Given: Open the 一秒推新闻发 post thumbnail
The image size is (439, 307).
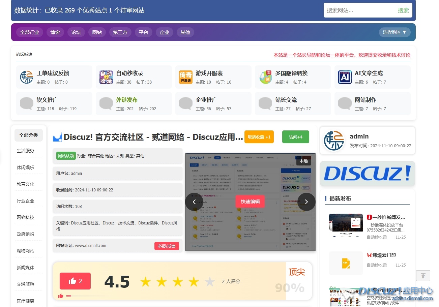Looking at the screenshot, I should tap(346, 225).
